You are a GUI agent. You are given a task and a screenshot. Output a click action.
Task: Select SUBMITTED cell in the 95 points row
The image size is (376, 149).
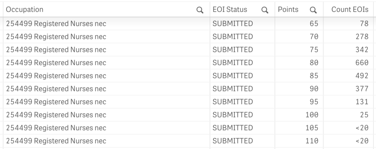click(x=242, y=102)
